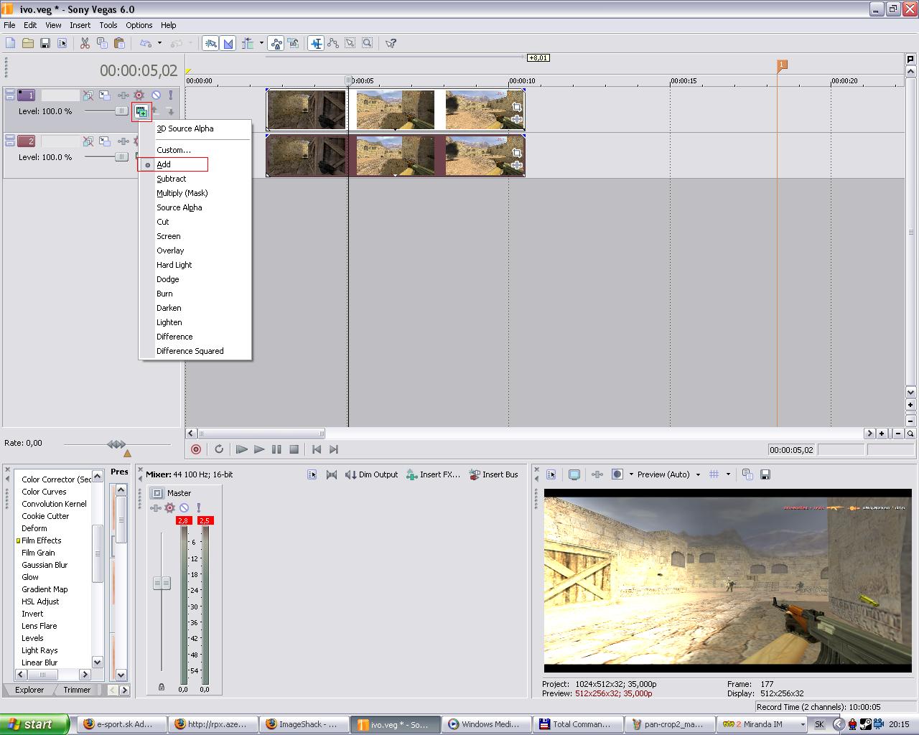Viewport: 919px width, 735px height.
Task: Select the Selection Edit tool
Action: [x=350, y=43]
